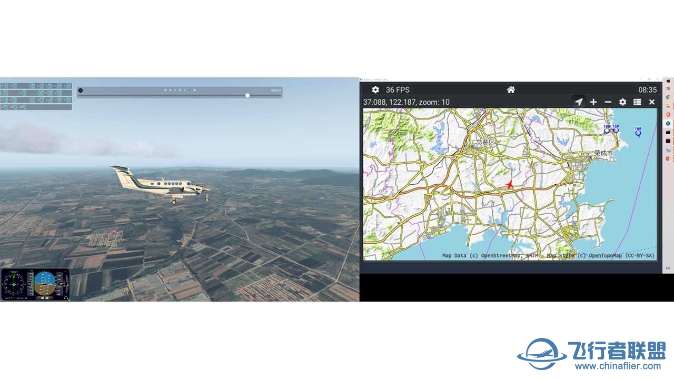Click the horizontal situation indicator compass

click(13, 285)
